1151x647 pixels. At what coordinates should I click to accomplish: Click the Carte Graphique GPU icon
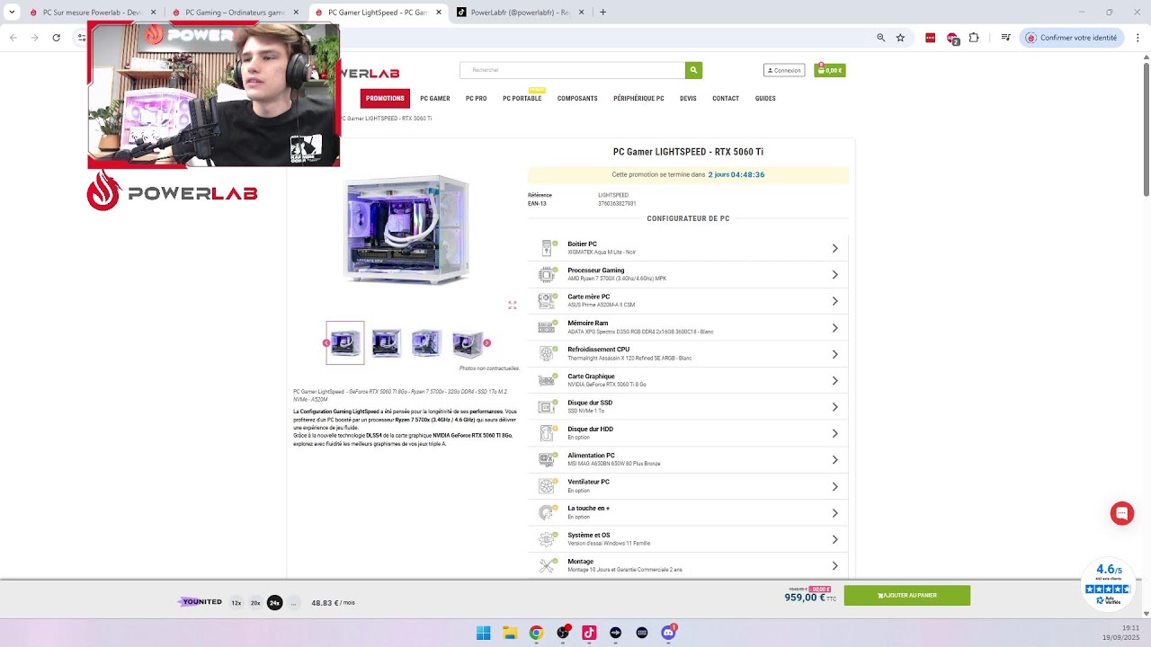(x=547, y=380)
